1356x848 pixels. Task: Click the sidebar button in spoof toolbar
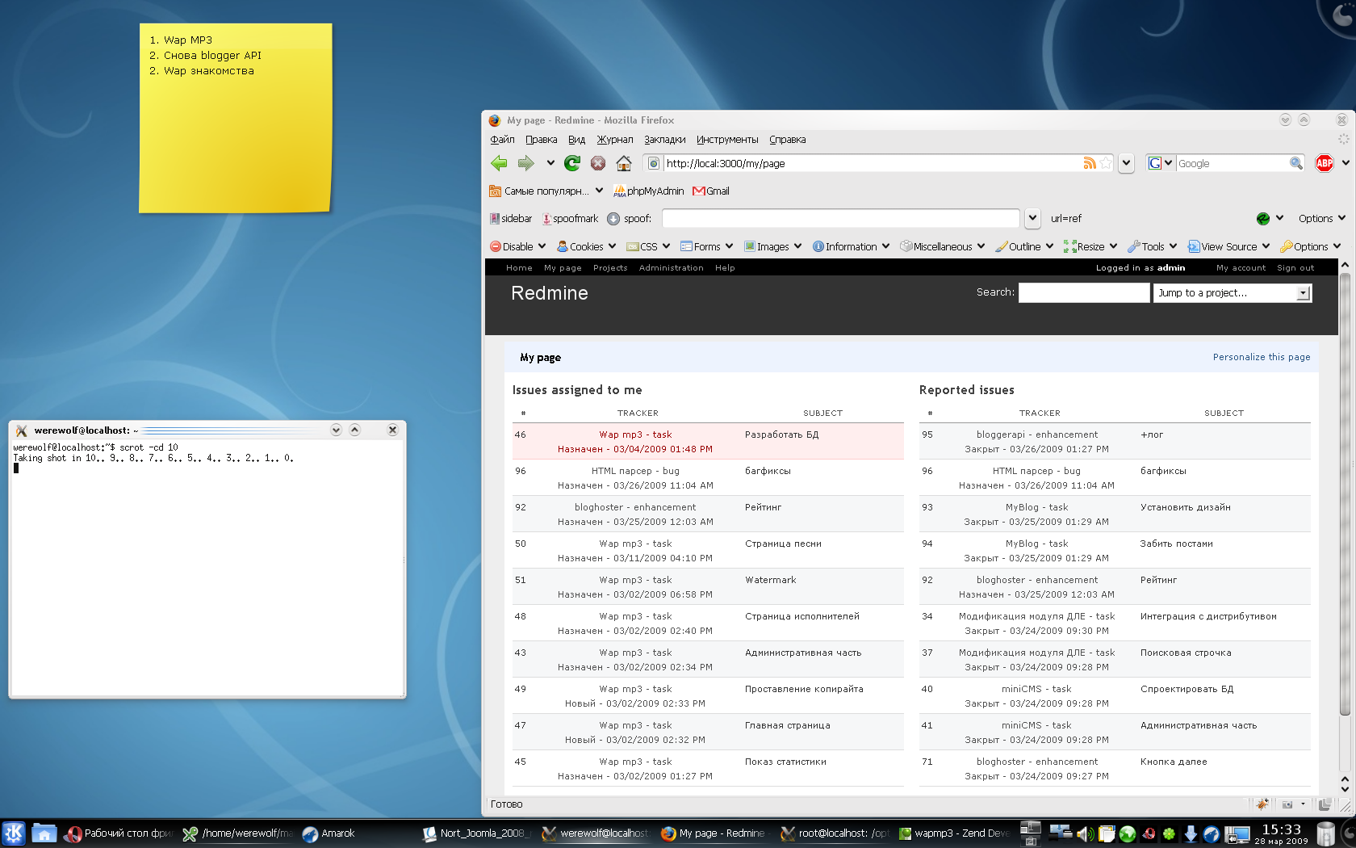pyautogui.click(x=511, y=219)
